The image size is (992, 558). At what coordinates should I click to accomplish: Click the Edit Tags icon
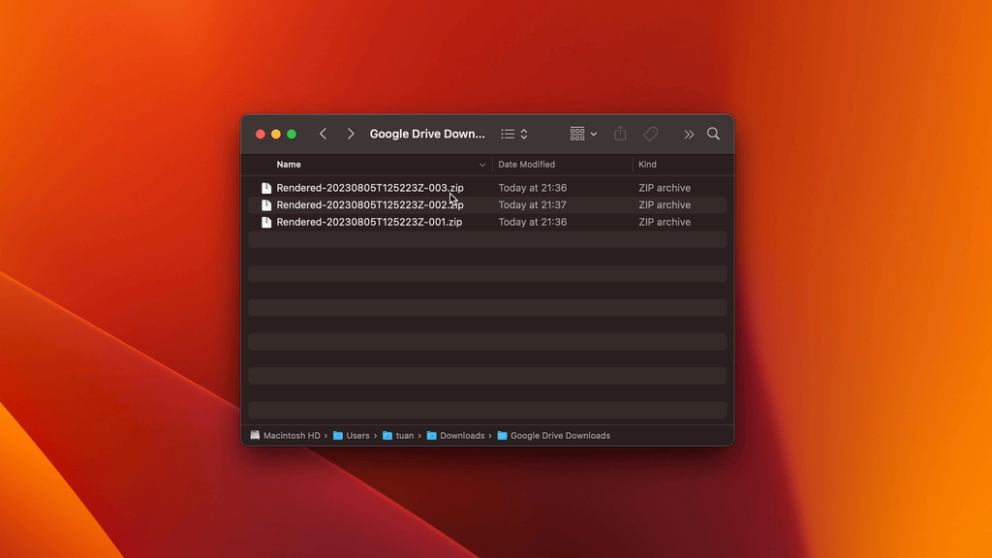click(651, 134)
